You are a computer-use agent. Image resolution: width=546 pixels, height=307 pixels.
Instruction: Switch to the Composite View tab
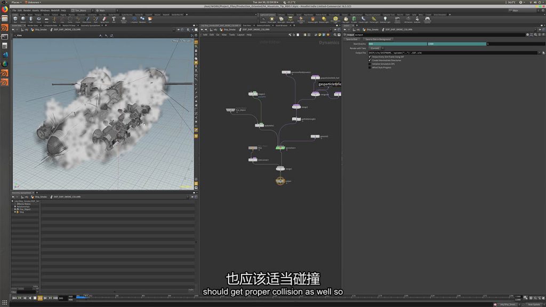(x=50, y=26)
